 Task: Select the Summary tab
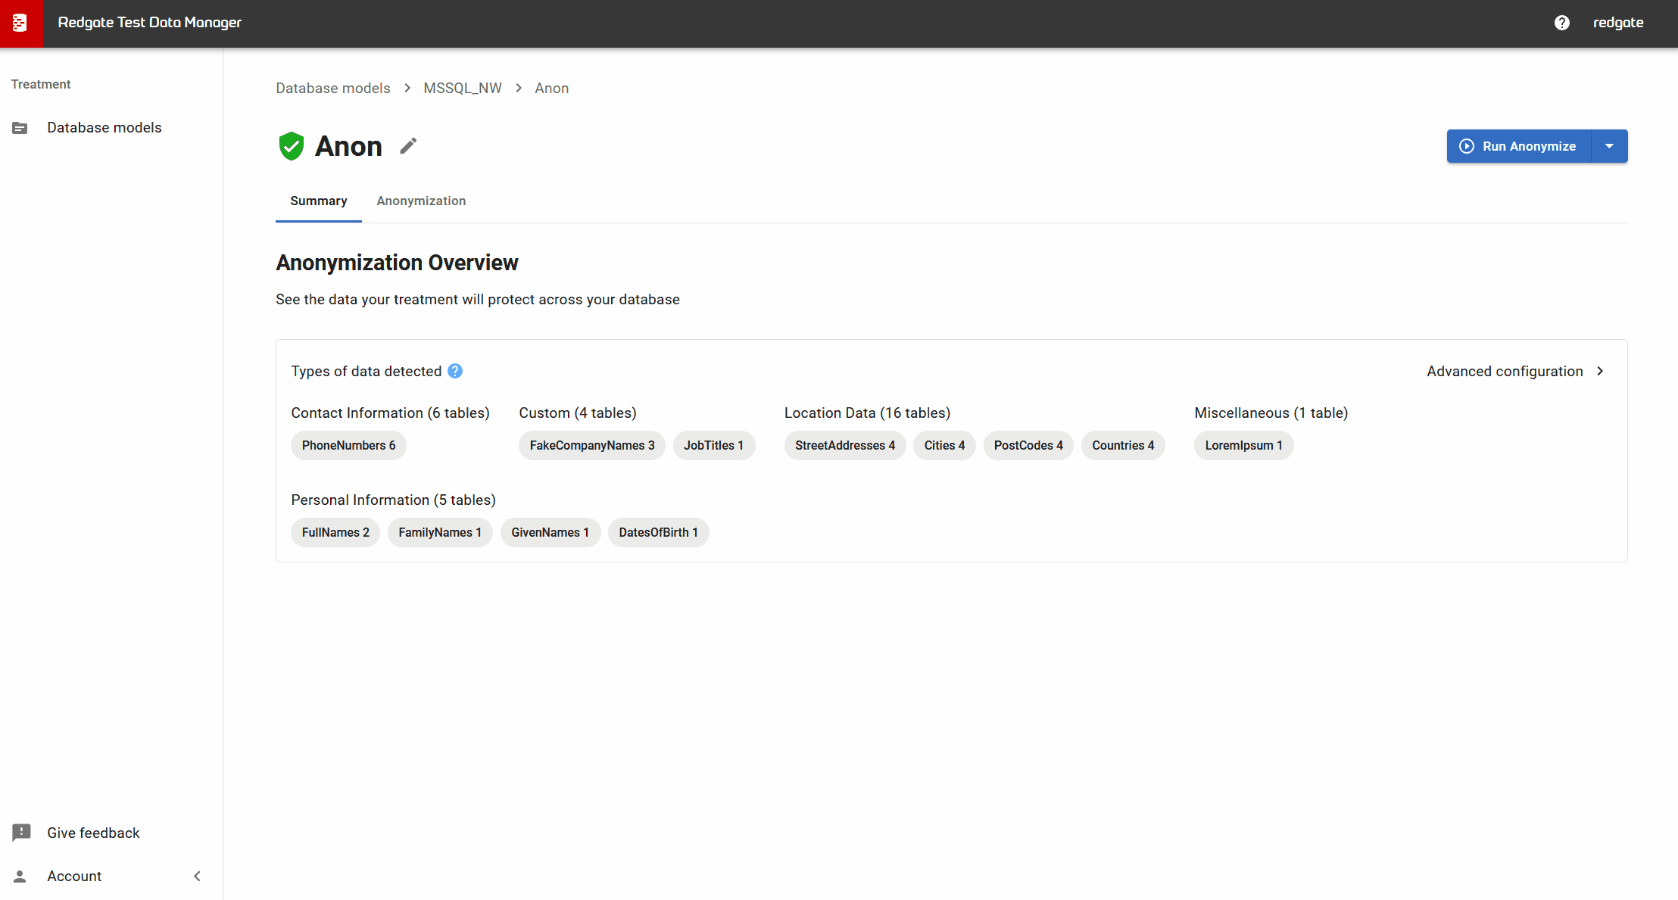click(x=318, y=201)
